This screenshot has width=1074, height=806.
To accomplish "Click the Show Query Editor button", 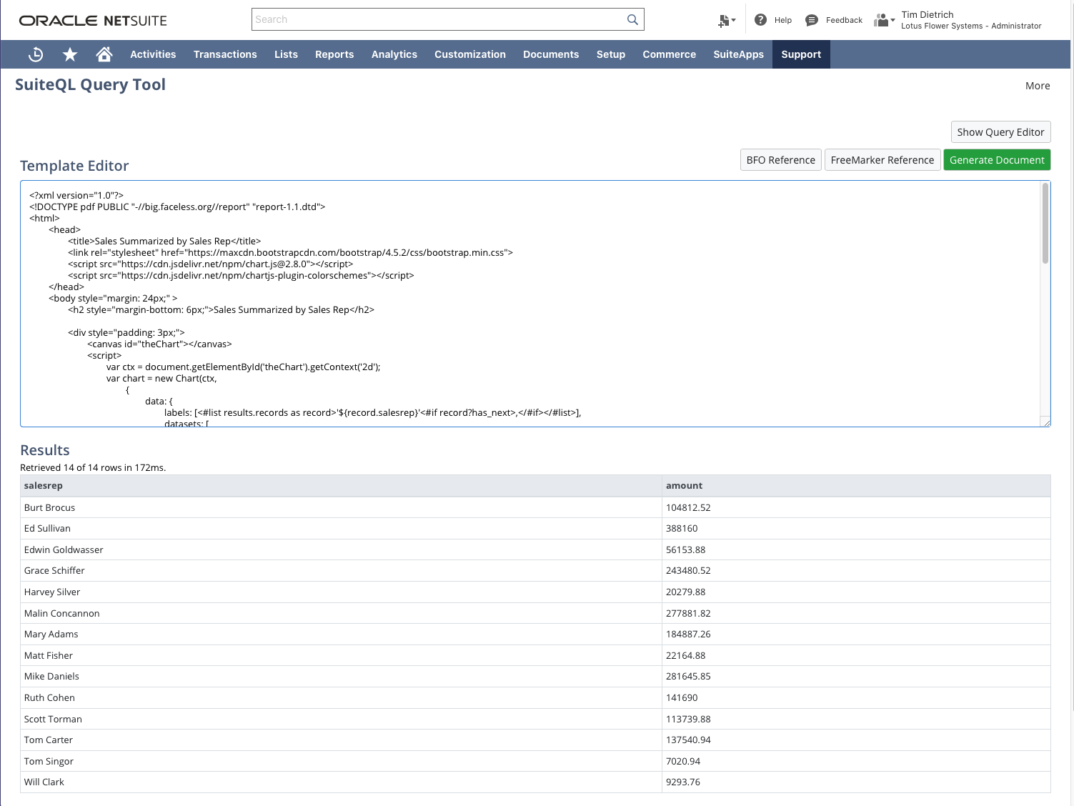I will 1000,132.
